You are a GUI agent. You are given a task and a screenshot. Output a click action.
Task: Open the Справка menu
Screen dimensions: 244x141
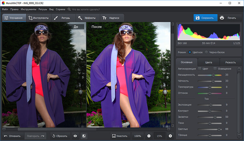[x=60, y=9]
